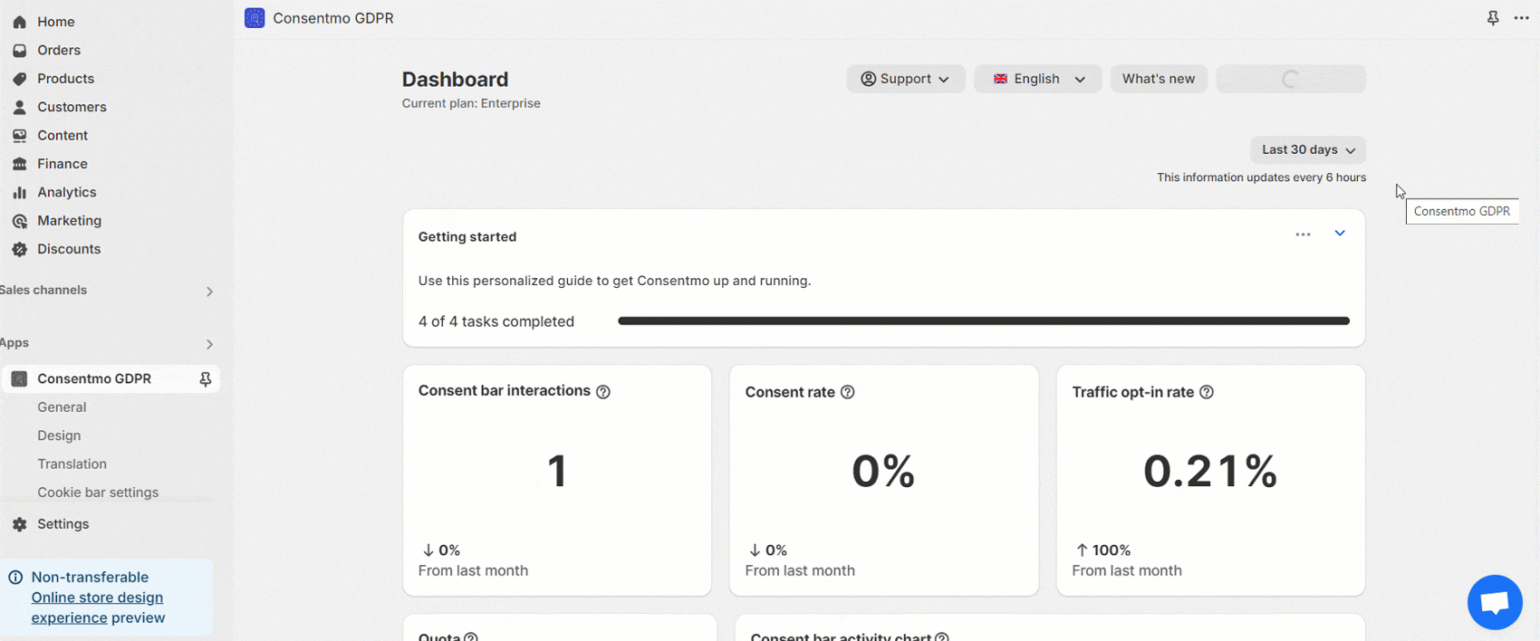Screen dimensions: 1540x641
Task: Click the tasks completed progress bar
Action: 984,321
